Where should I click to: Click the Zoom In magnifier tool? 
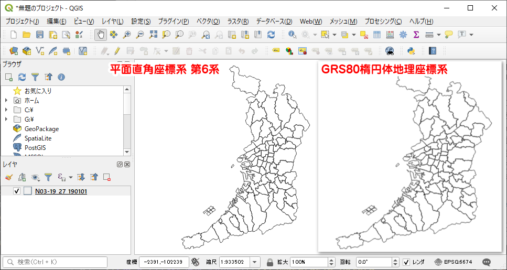coord(126,35)
